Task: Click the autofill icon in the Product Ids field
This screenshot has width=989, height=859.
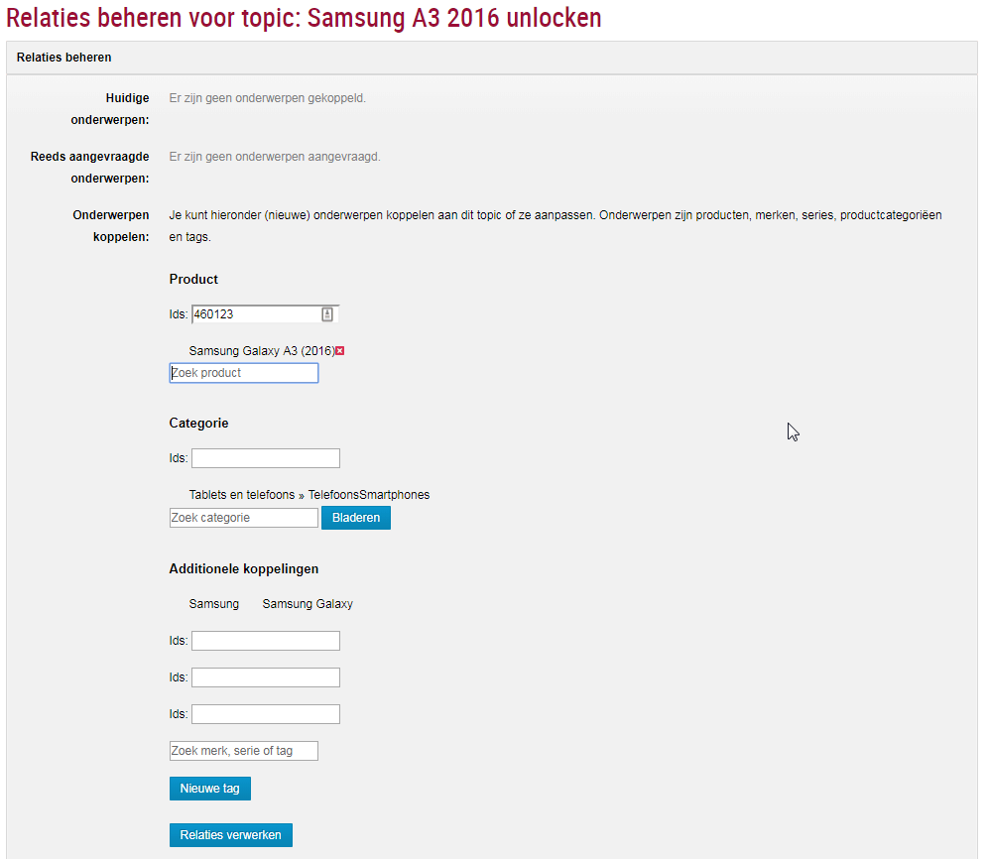Action: (x=327, y=314)
